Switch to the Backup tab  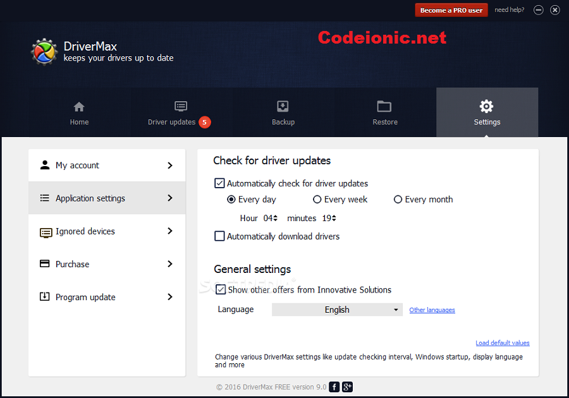pyautogui.click(x=283, y=112)
